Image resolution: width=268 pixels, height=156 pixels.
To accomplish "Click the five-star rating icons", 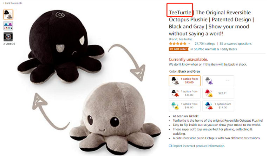I will click(x=177, y=44).
